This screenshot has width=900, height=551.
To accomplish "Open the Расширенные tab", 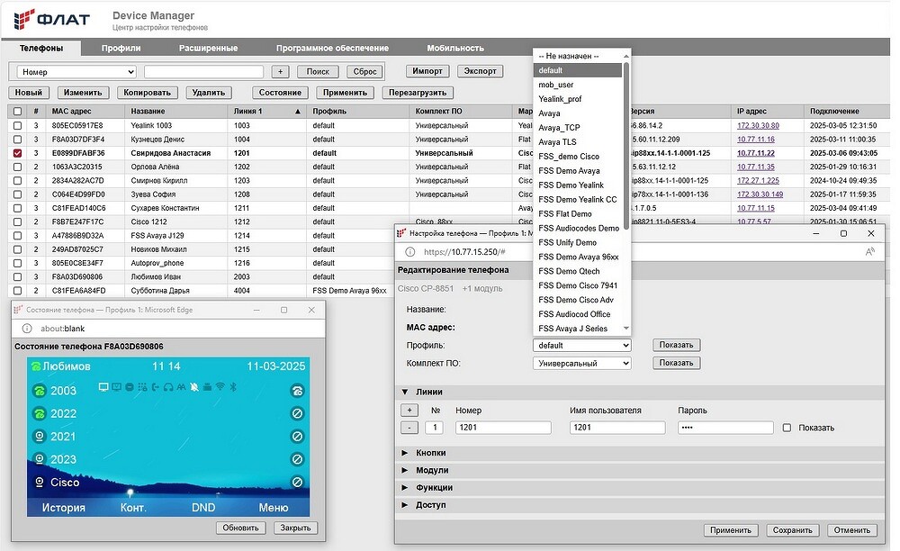I will point(209,49).
